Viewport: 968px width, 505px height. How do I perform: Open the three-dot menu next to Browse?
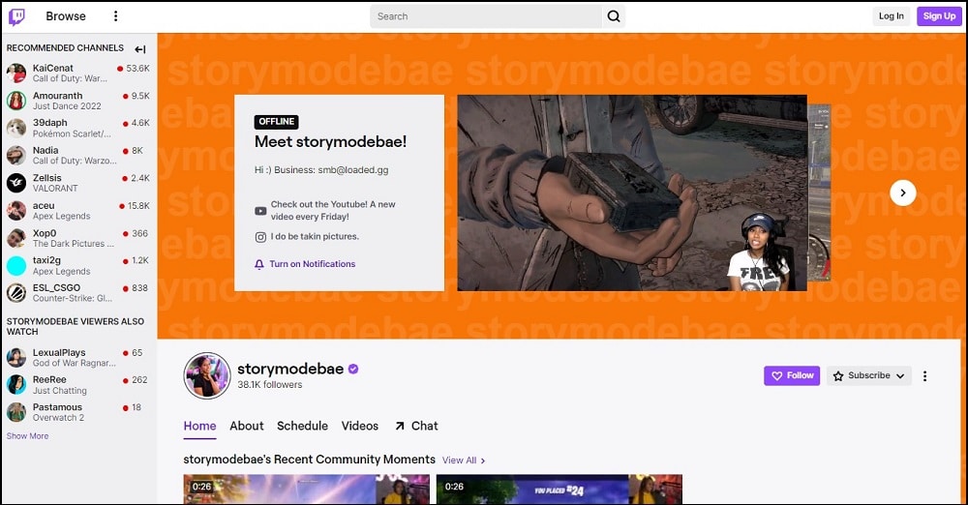(x=115, y=16)
